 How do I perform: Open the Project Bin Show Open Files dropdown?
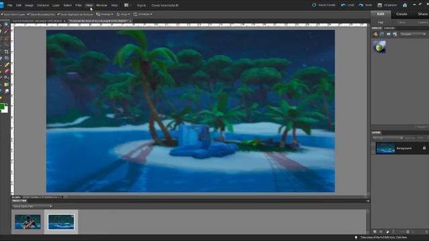(32, 206)
